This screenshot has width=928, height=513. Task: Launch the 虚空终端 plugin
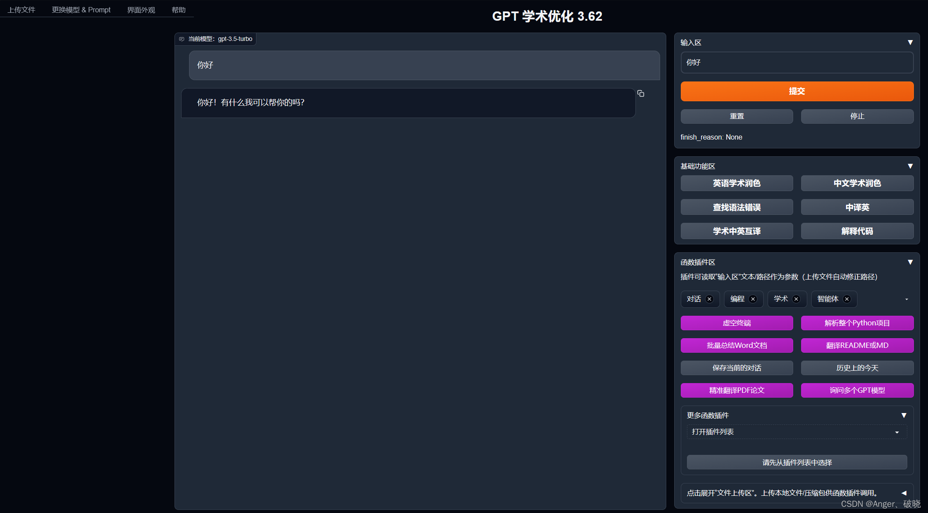pyautogui.click(x=736, y=323)
